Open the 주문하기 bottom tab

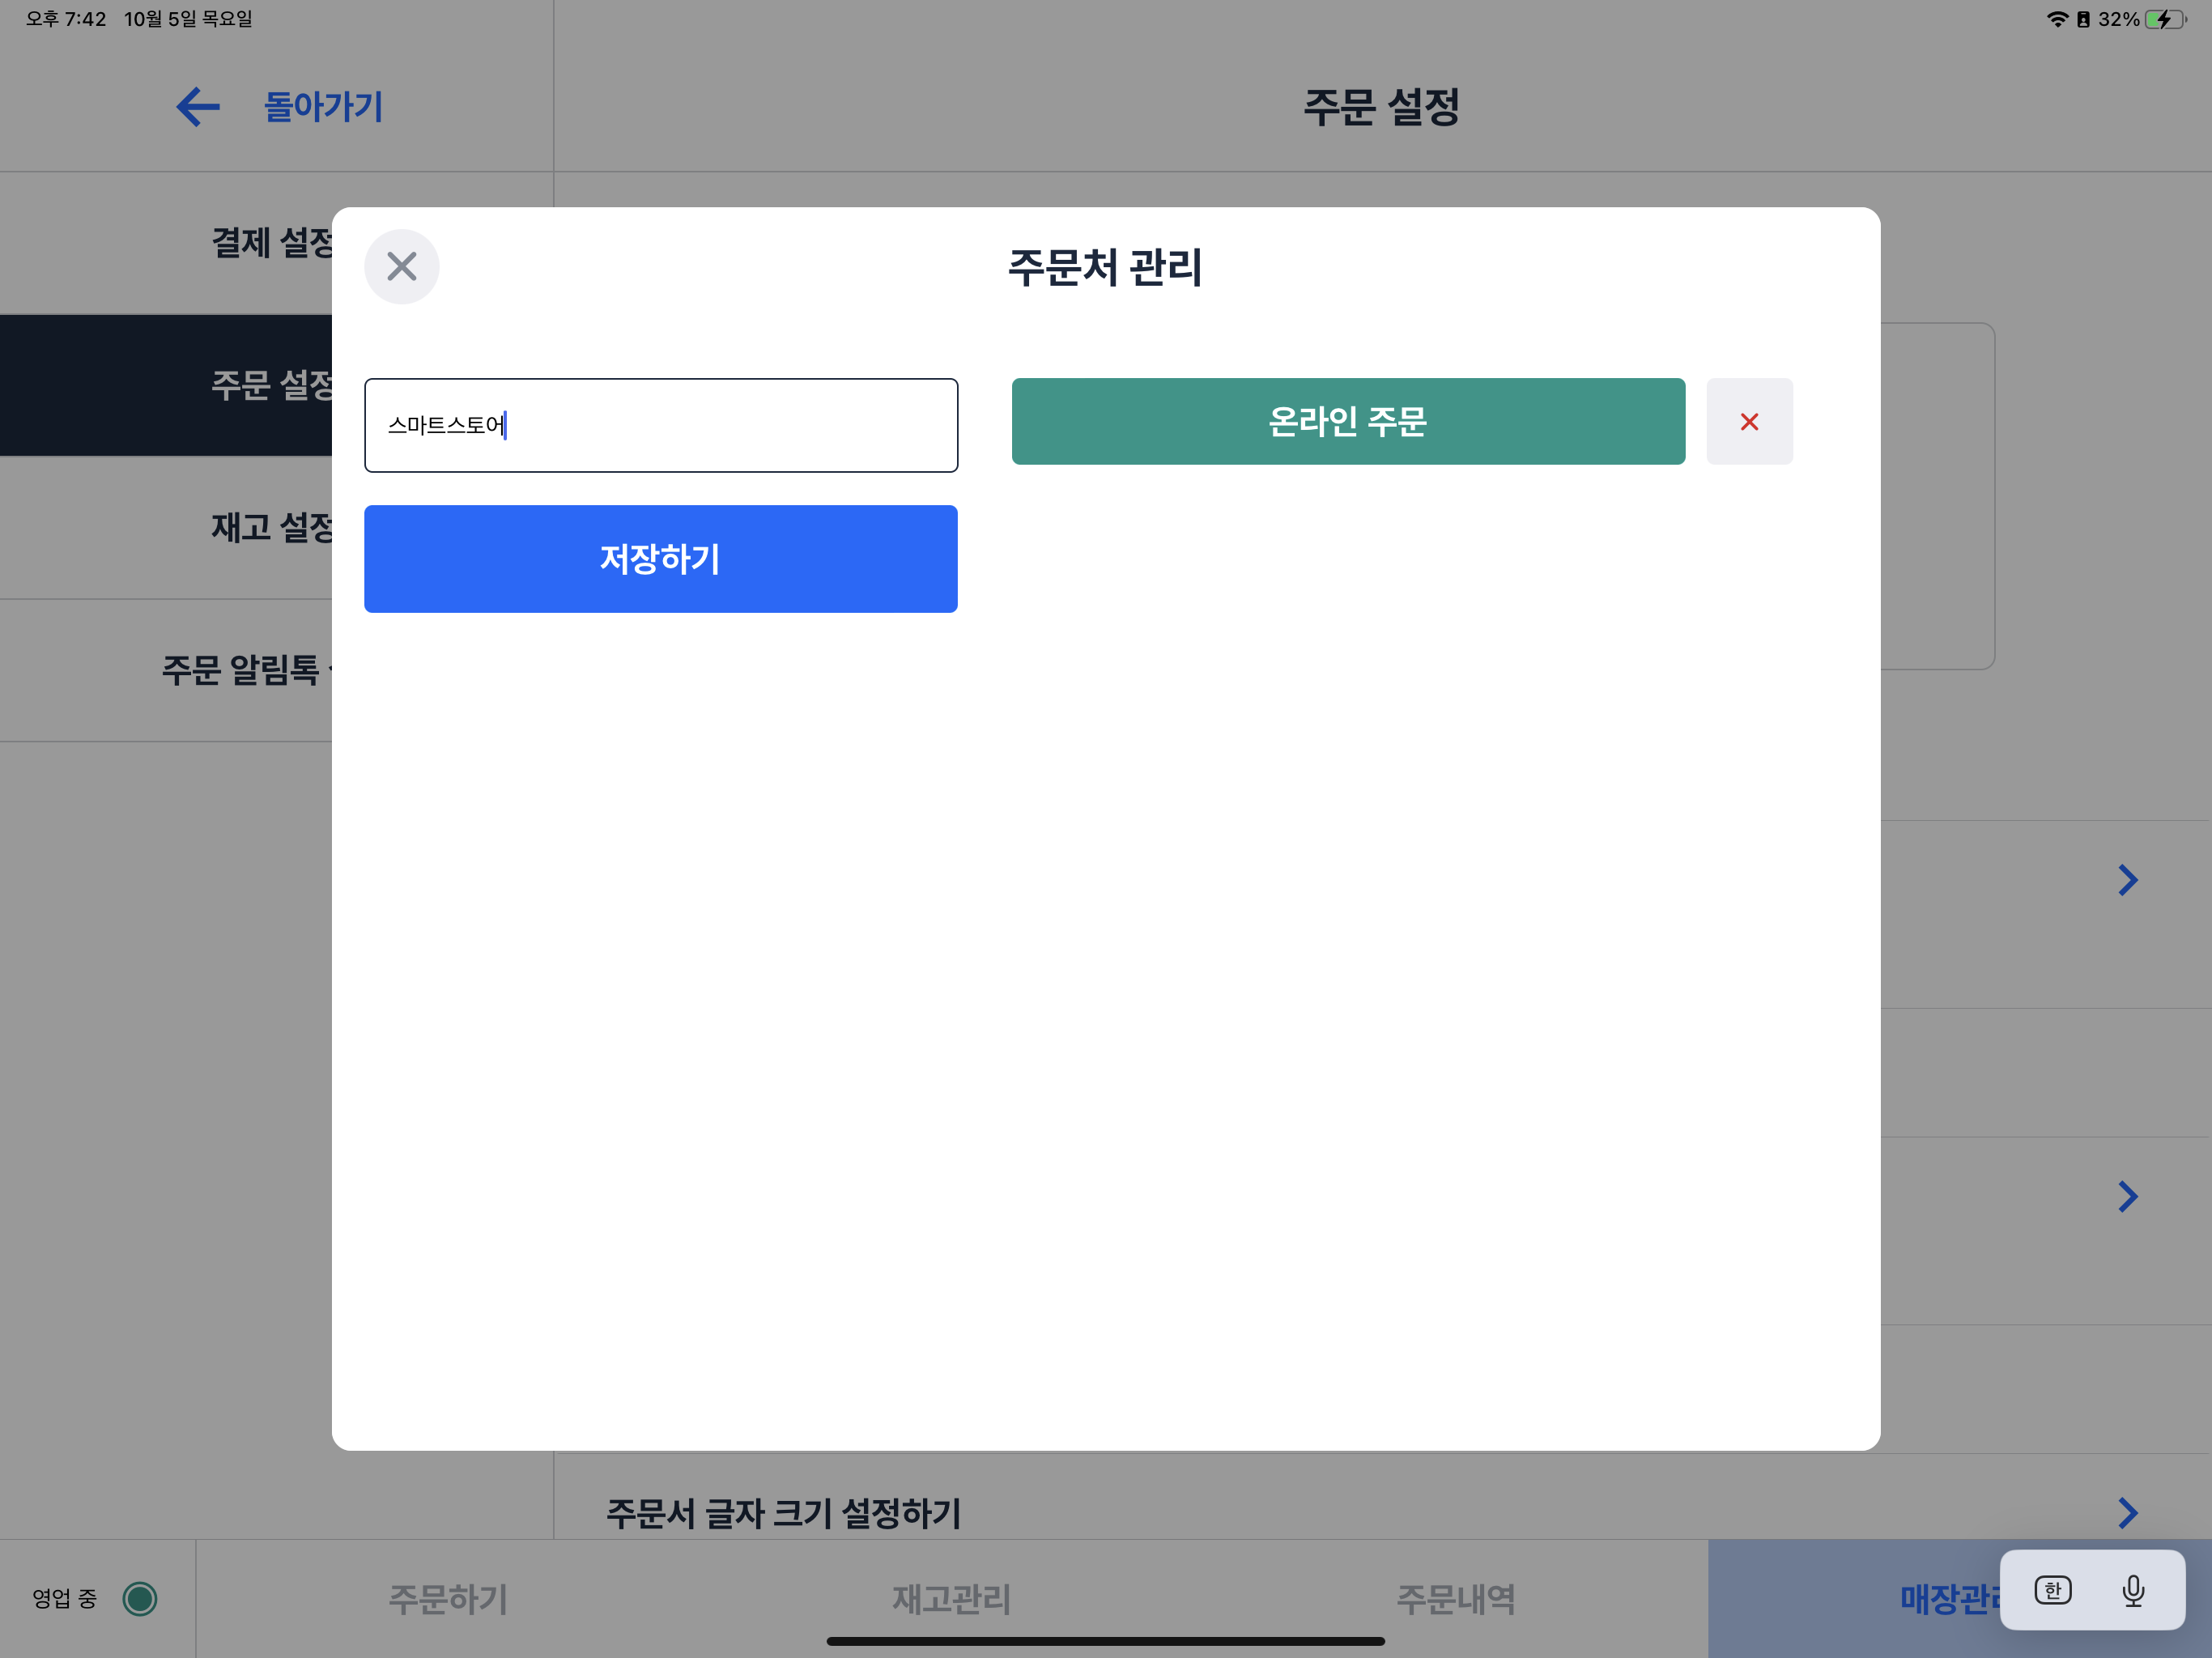(x=448, y=1598)
